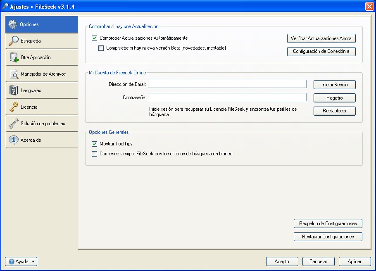Tick the búsqueda en blanco startup checkbox
The width and height of the screenshot is (376, 271).
(x=95, y=154)
